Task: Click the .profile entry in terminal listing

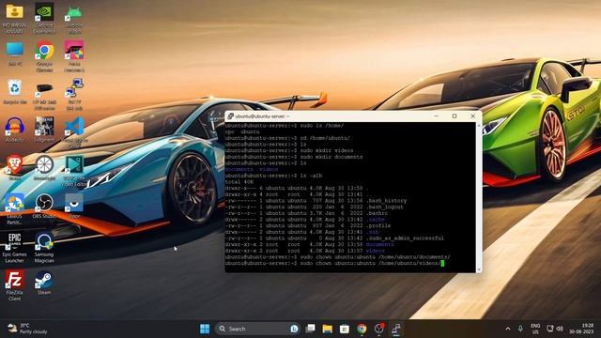Action: [378, 225]
